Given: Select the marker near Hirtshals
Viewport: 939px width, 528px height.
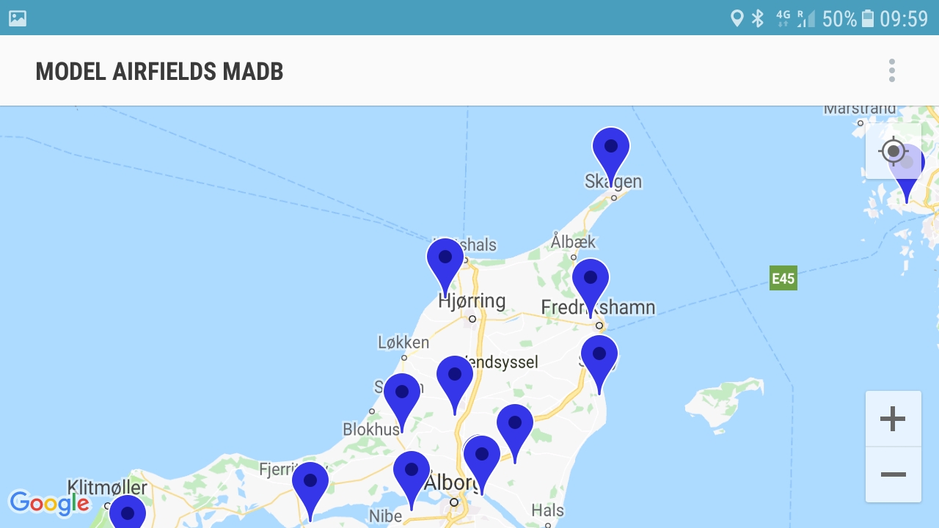Looking at the screenshot, I should (x=445, y=267).
